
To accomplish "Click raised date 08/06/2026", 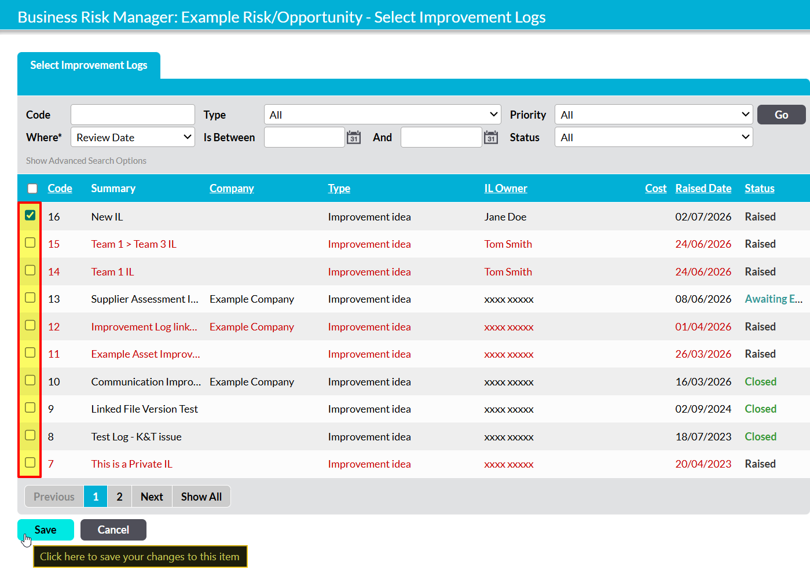I will tap(703, 299).
